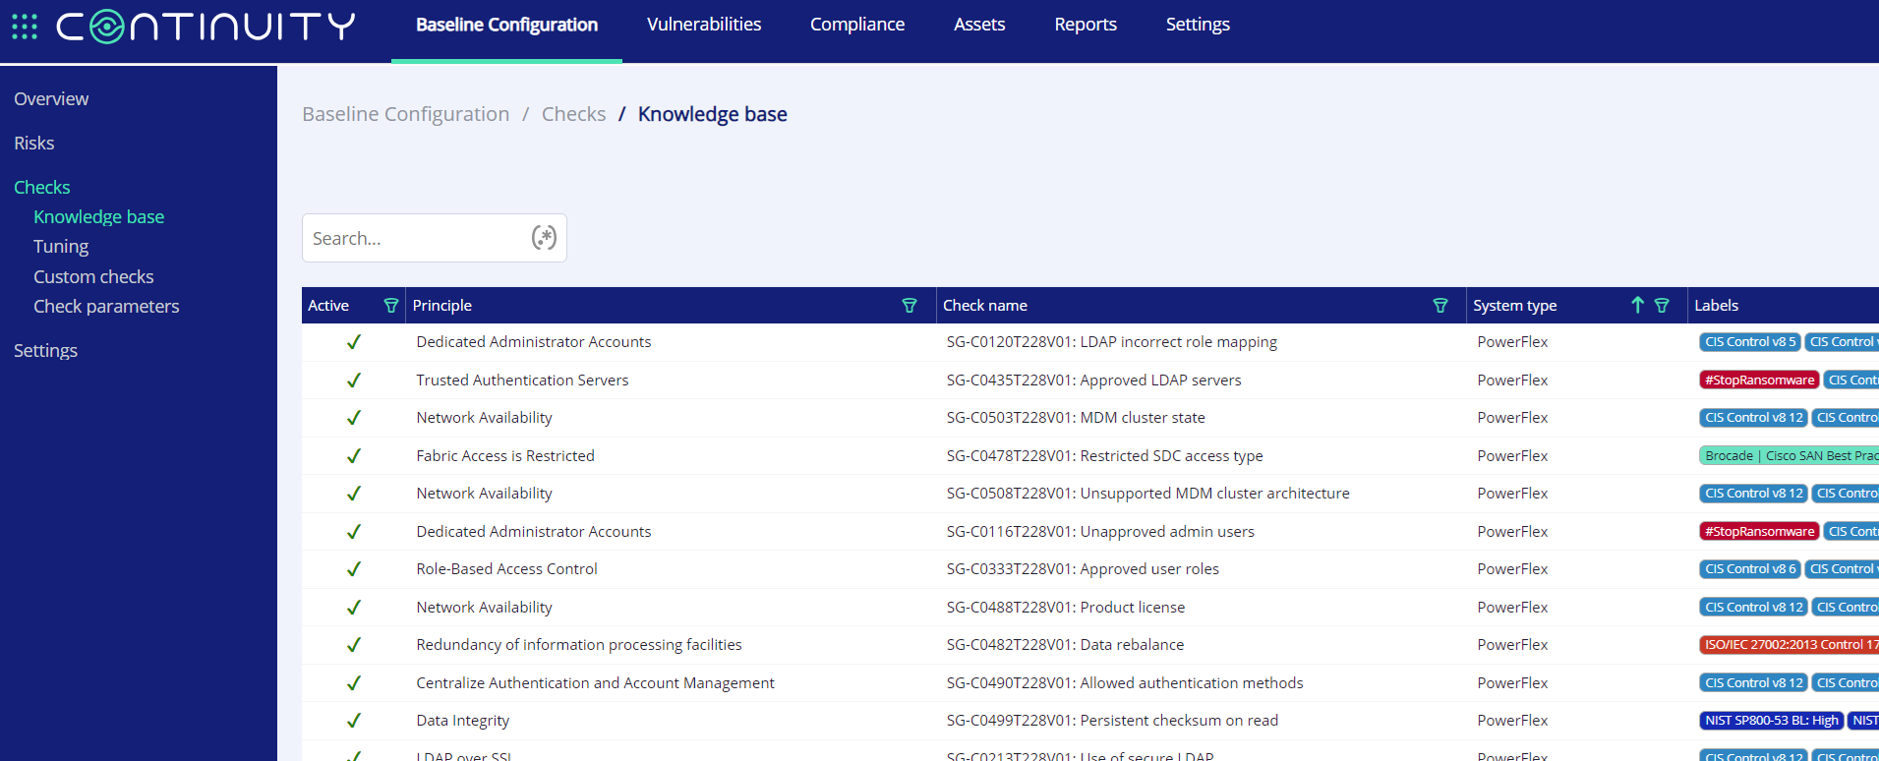
Task: Sort by the Check name column header
Action: (985, 306)
